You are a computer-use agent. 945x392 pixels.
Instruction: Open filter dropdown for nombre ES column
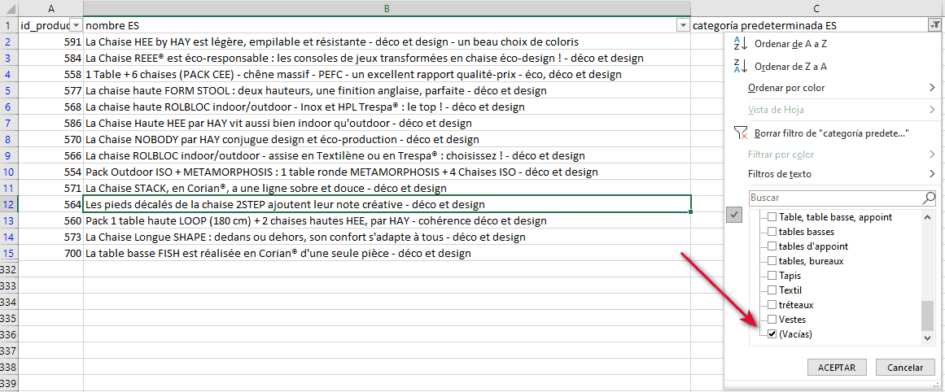[684, 25]
